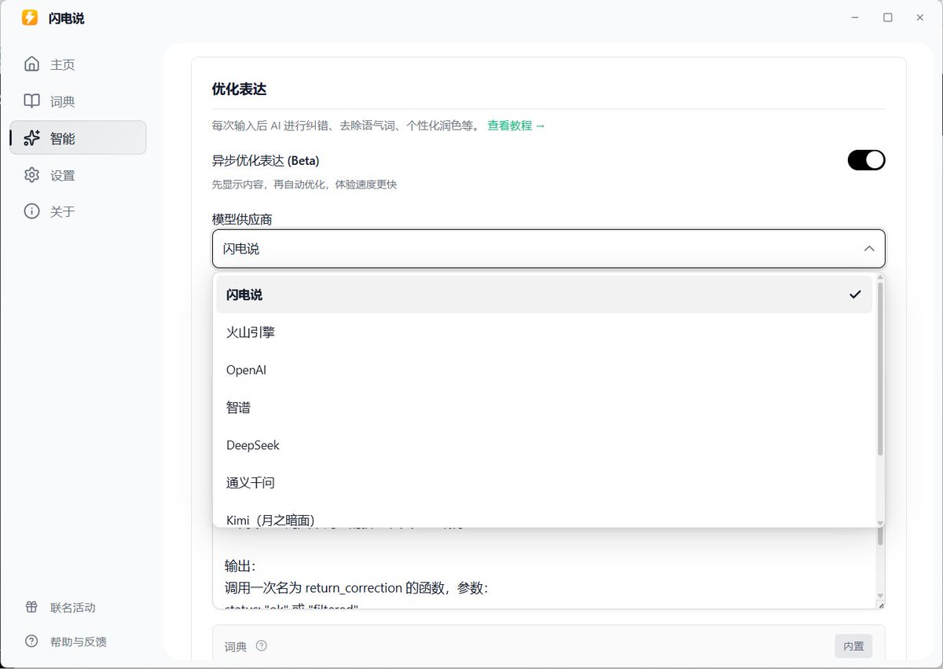Click the 闪电说 lightning logo
This screenshot has height=669, width=943.
pos(30,18)
